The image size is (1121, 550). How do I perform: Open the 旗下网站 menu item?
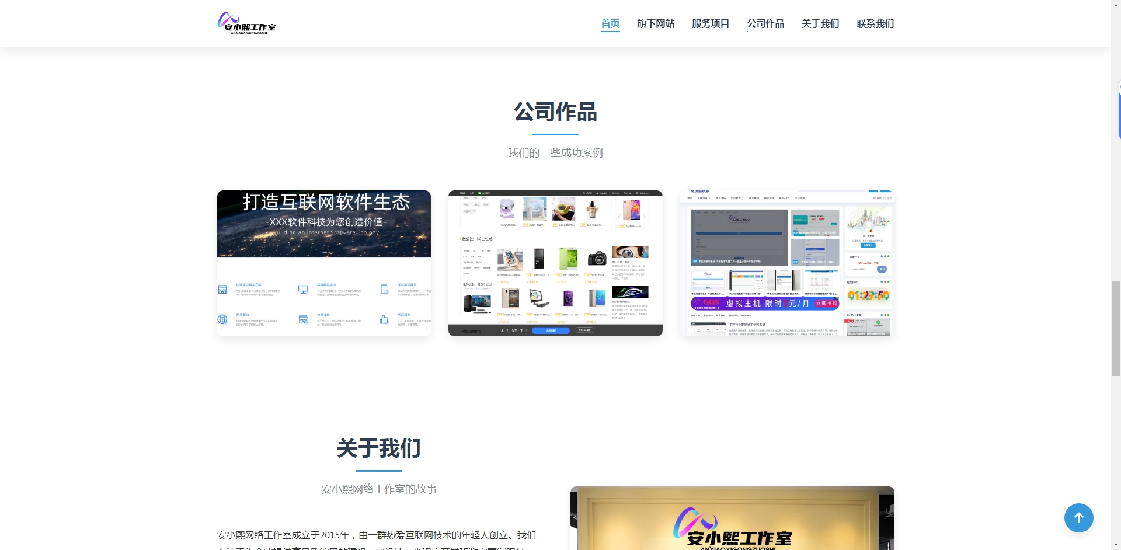[x=656, y=23]
